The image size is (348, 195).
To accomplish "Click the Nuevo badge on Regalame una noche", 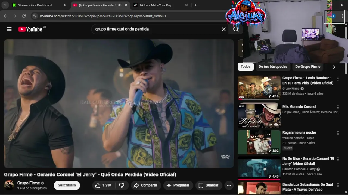I will pos(288,148).
